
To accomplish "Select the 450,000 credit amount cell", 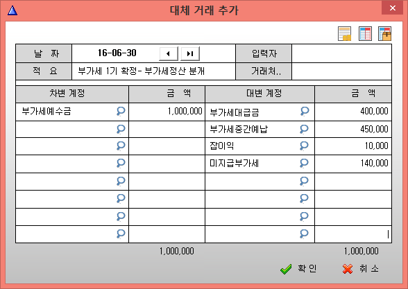I will [x=353, y=129].
